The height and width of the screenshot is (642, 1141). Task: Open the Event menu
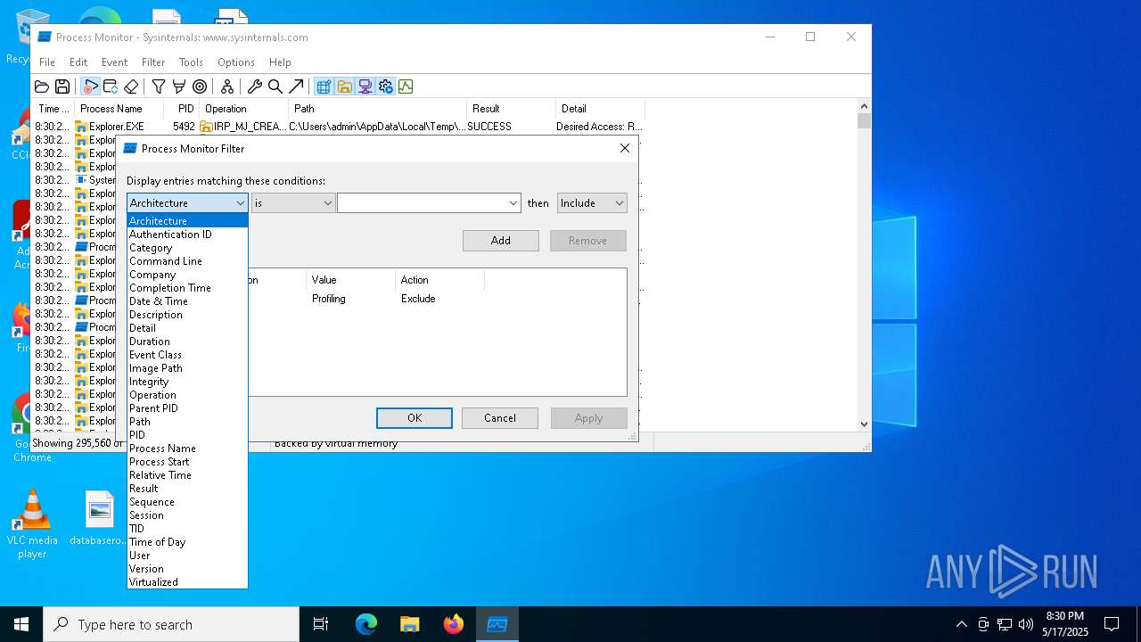point(114,62)
